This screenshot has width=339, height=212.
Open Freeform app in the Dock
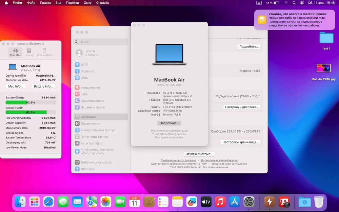pyautogui.click(x=192, y=202)
